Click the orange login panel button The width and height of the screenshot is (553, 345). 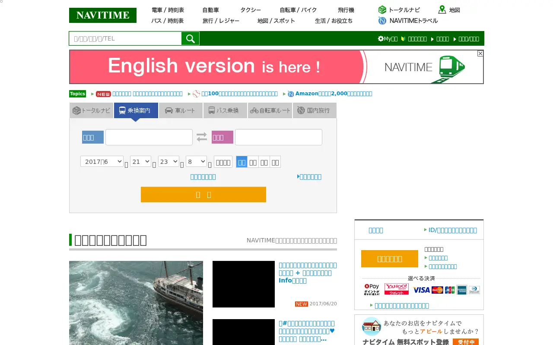point(390,259)
